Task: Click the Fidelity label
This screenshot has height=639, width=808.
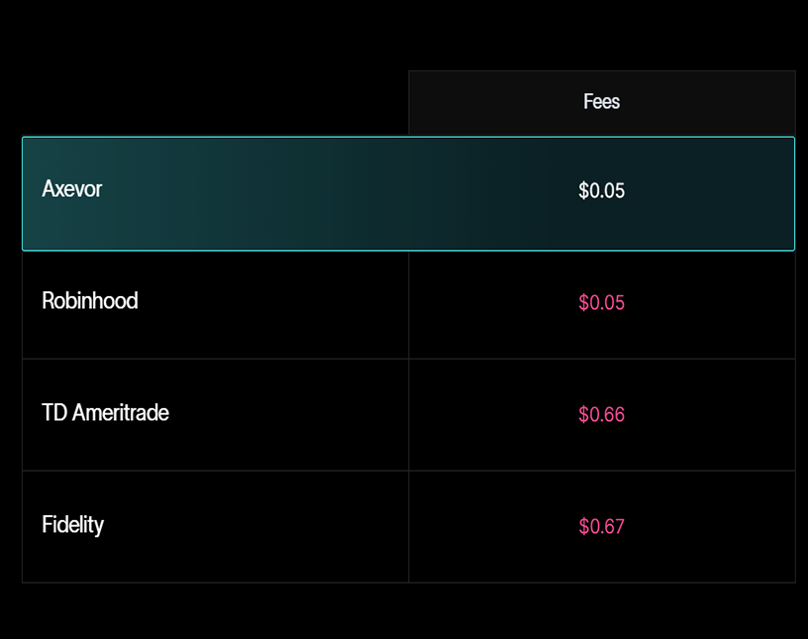Action: [x=72, y=525]
